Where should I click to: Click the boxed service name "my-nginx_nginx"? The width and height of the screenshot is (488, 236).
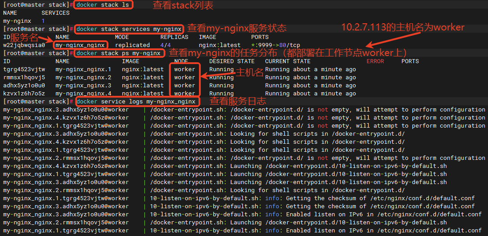[81, 45]
